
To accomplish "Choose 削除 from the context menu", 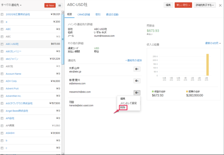I will pos(123,107).
